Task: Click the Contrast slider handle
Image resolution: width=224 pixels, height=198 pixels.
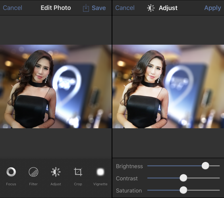Action: coord(183,178)
